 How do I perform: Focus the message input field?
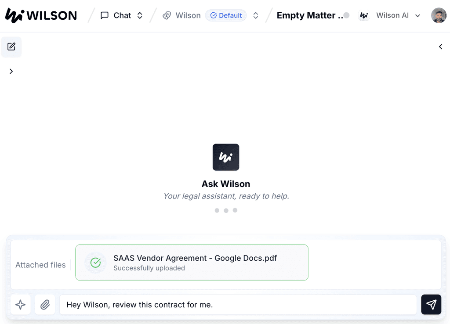point(238,305)
